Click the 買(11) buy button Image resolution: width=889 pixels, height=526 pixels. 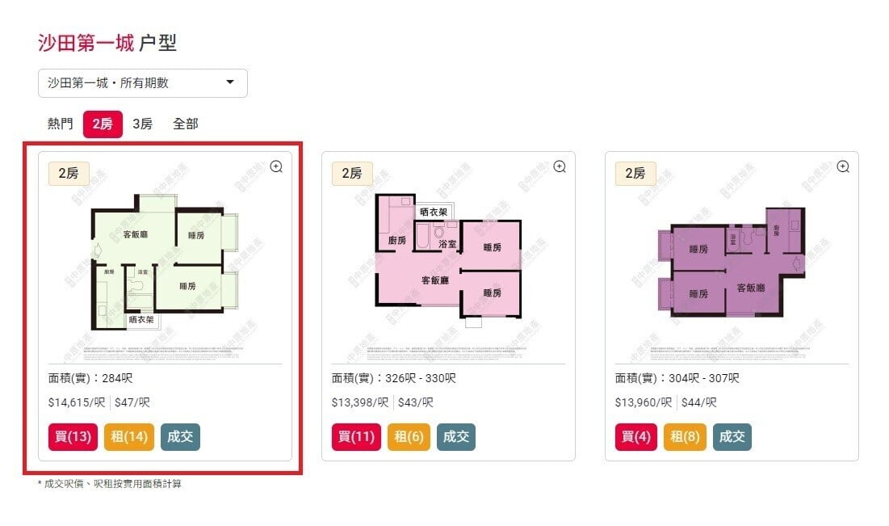(355, 437)
